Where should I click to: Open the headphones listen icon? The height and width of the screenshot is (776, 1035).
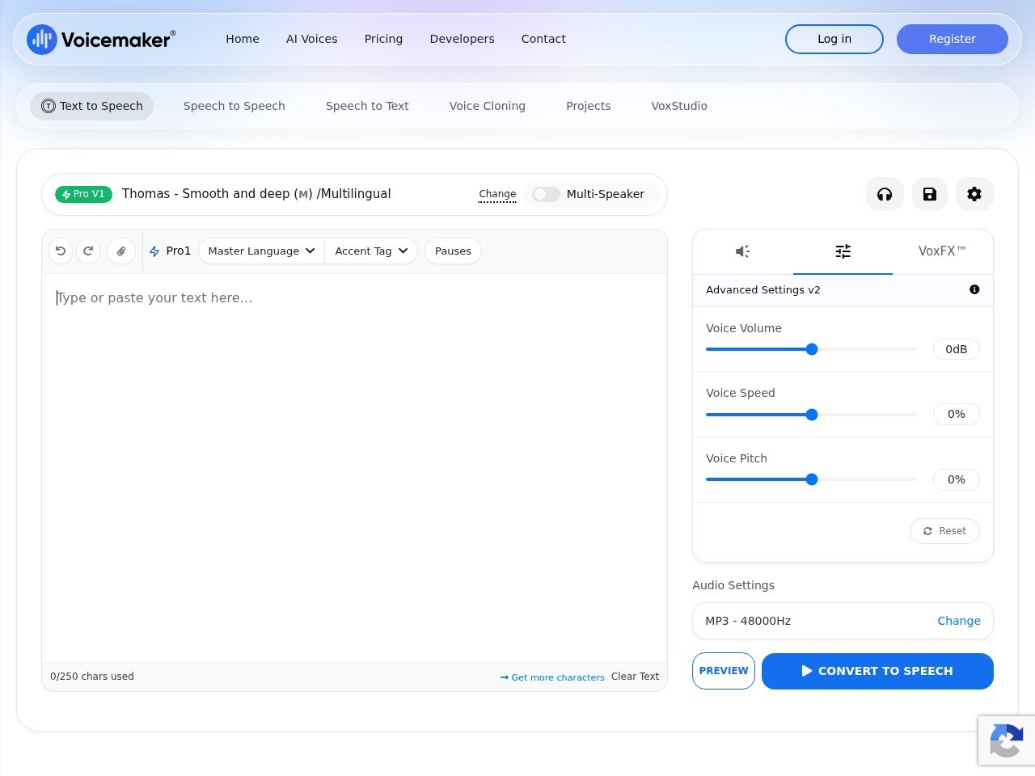(x=885, y=194)
